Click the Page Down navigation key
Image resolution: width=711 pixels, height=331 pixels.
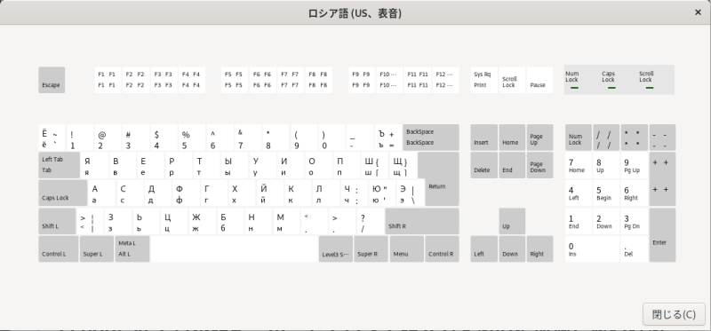point(540,165)
